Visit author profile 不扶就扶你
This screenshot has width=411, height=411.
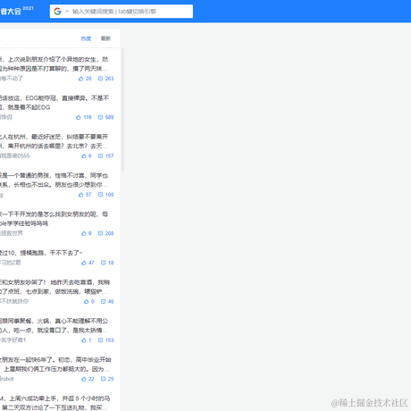click(14, 301)
